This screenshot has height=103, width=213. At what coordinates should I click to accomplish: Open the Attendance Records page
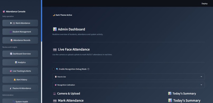[20, 40]
